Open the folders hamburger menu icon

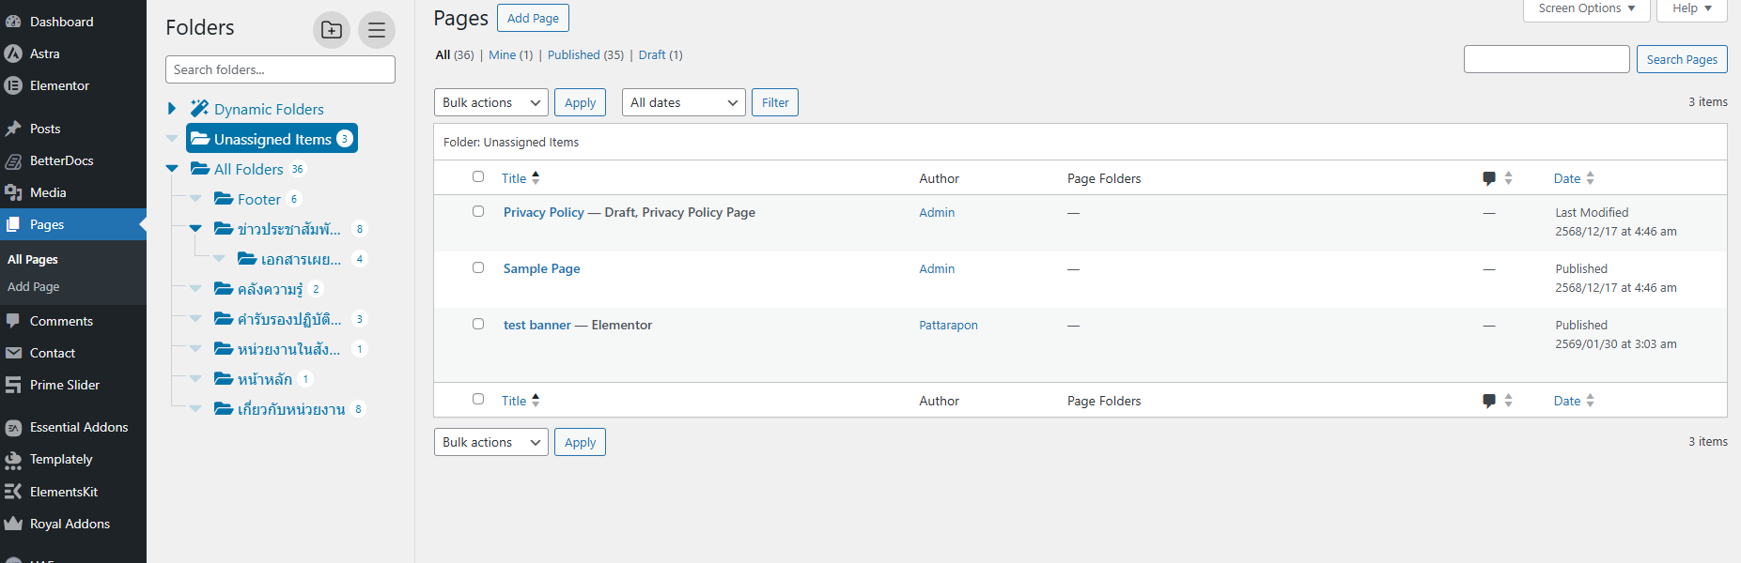point(377,30)
